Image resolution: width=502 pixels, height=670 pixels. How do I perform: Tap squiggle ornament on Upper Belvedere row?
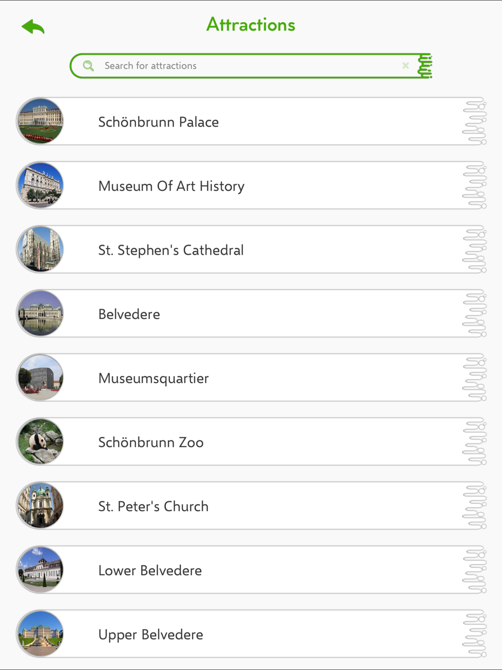[474, 634]
